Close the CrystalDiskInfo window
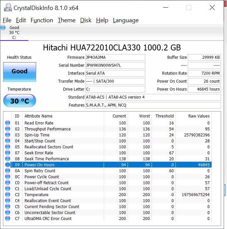Screen dimensions: 227x229 212,7
